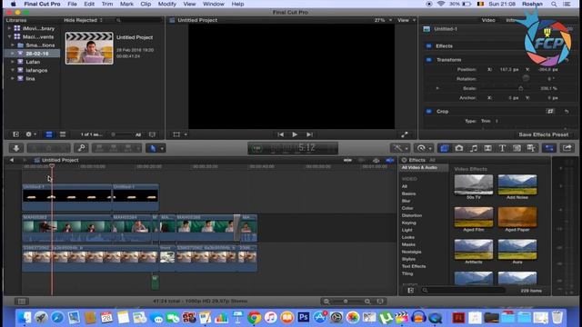Expand the Smart Collections folder

(x=13, y=45)
